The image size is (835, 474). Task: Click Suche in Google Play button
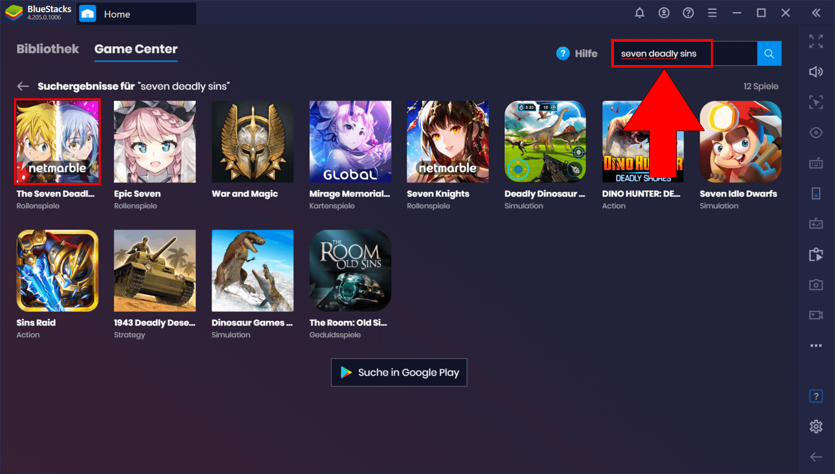coord(399,372)
